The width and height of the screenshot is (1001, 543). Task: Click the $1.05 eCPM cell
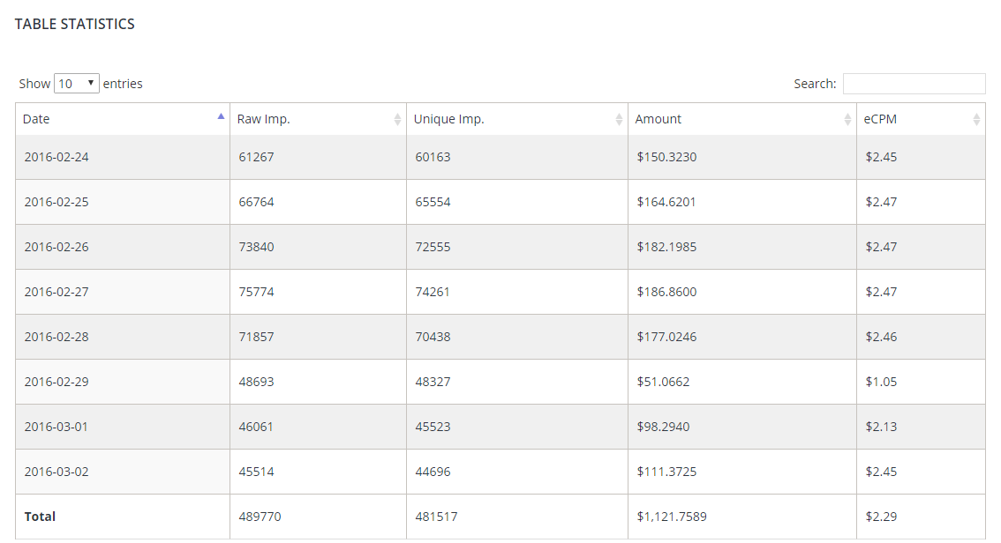(x=881, y=382)
